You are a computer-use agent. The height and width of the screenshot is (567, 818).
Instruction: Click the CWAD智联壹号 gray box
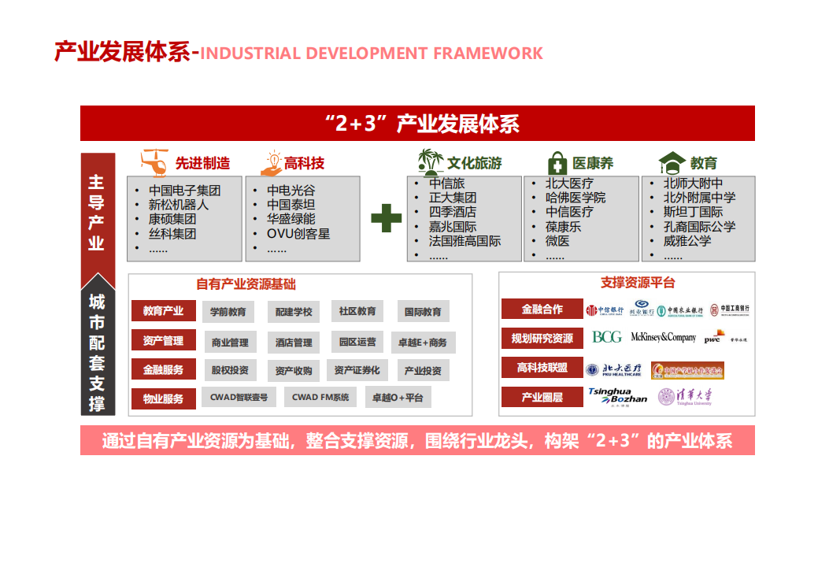tap(239, 397)
